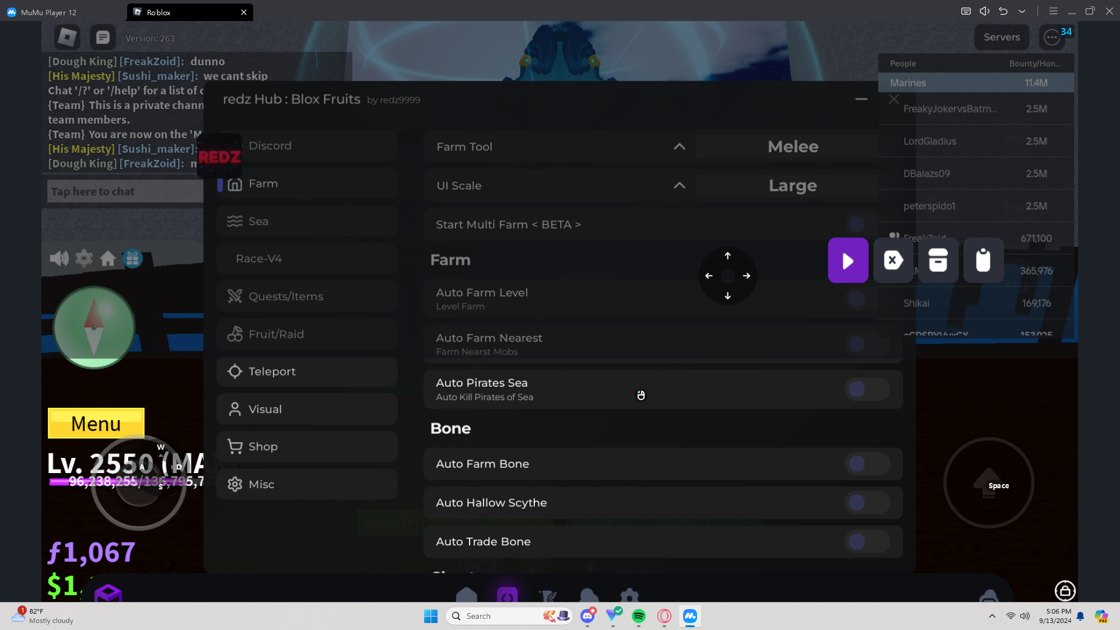Show hidden system tray icons
Viewport: 1120px width, 630px height.
(x=992, y=616)
